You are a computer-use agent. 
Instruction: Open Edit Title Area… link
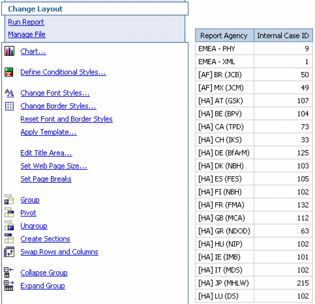[x=46, y=153]
